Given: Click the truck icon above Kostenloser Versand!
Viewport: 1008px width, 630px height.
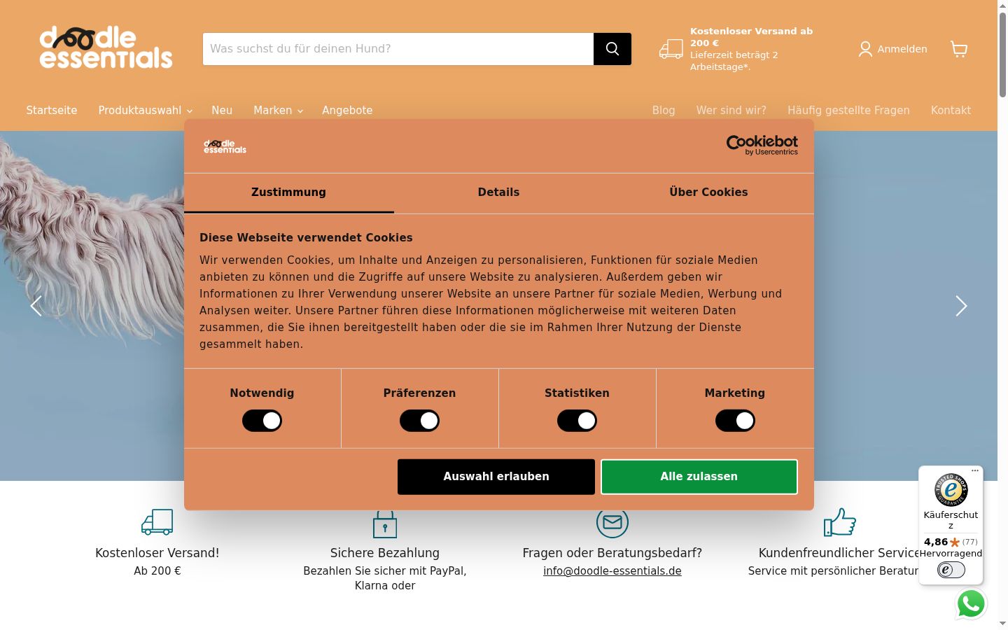Looking at the screenshot, I should [157, 521].
